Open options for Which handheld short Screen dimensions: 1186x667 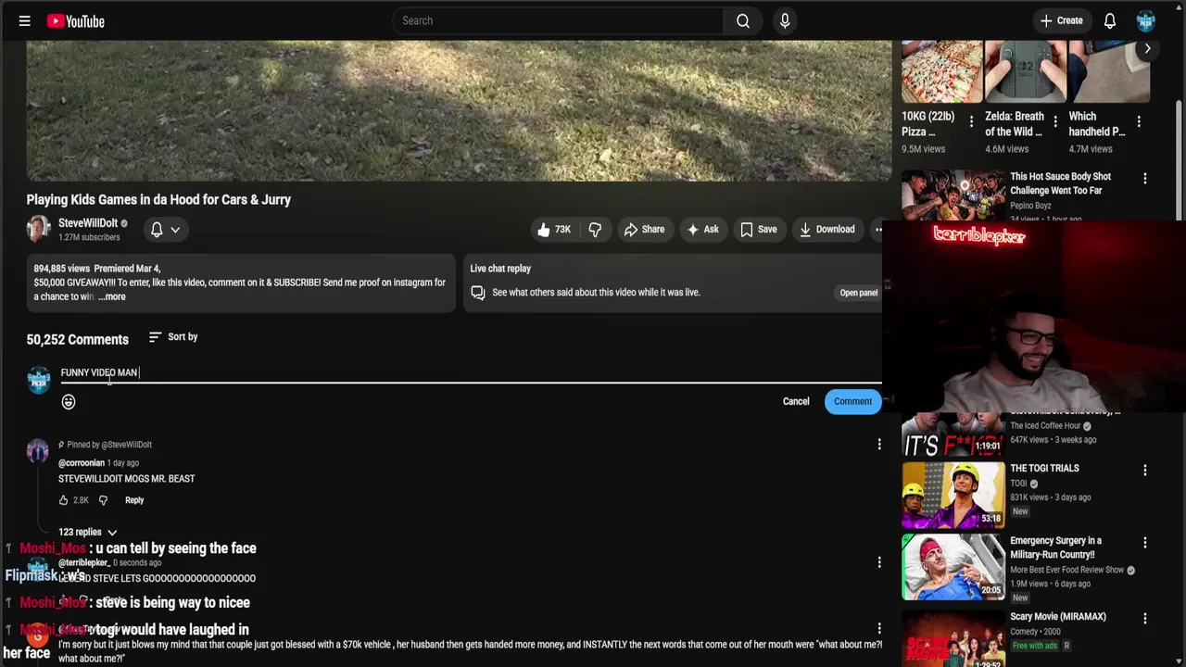1139,121
